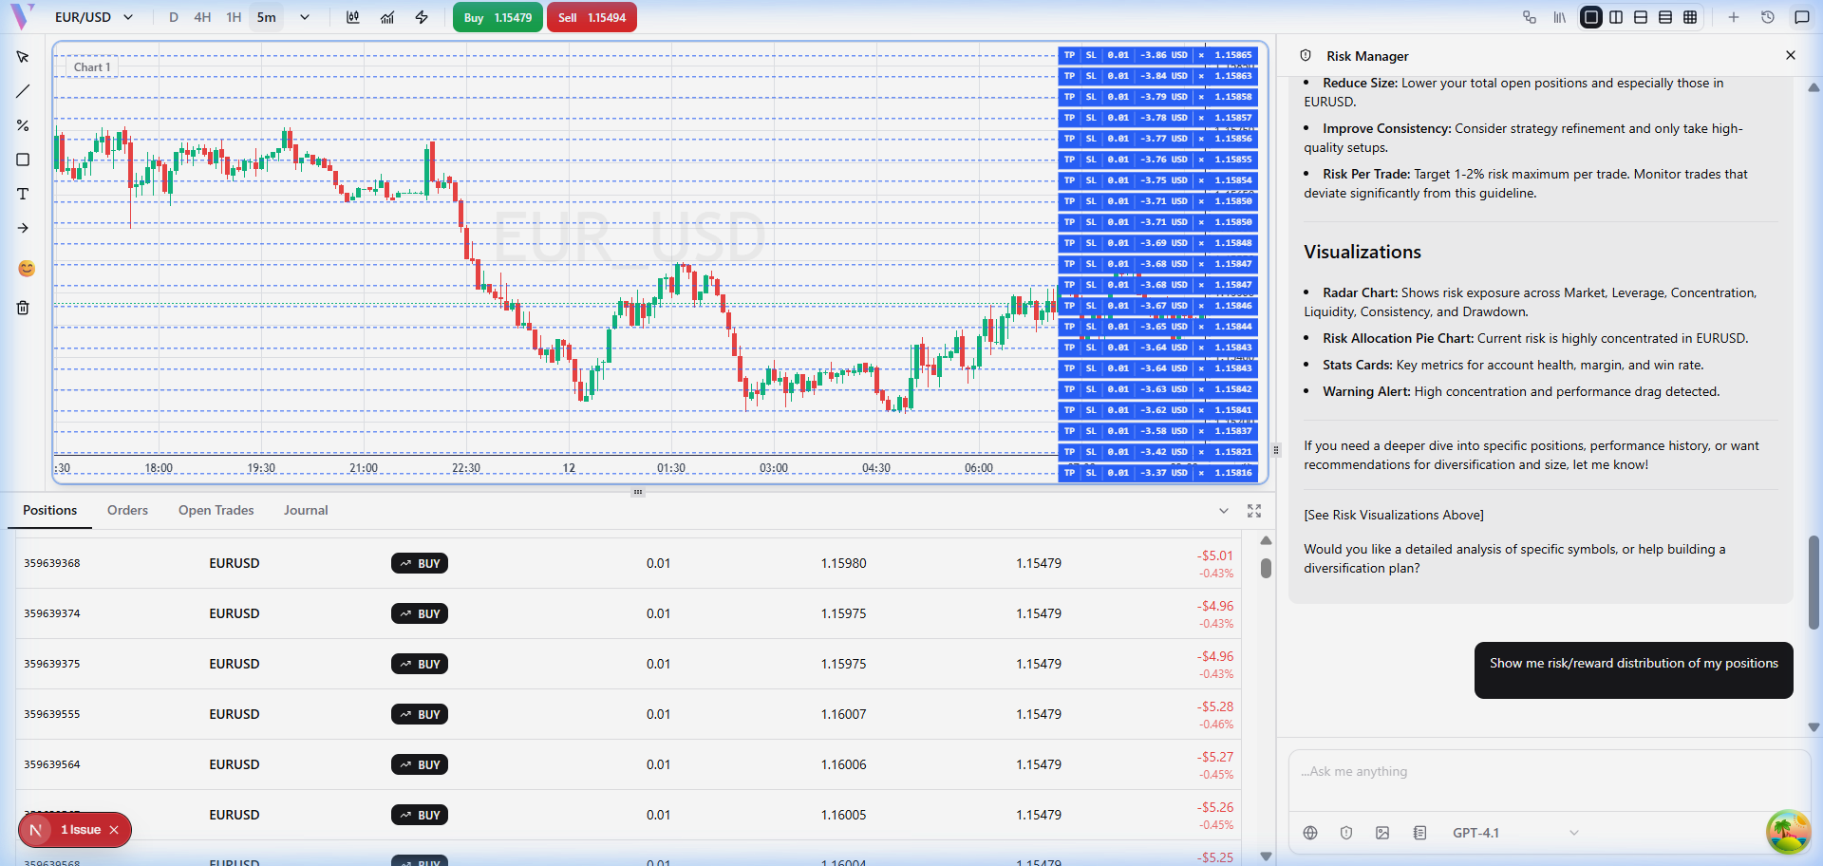Switch to two-column split chart layout
This screenshot has width=1823, height=866.
pyautogui.click(x=1616, y=17)
